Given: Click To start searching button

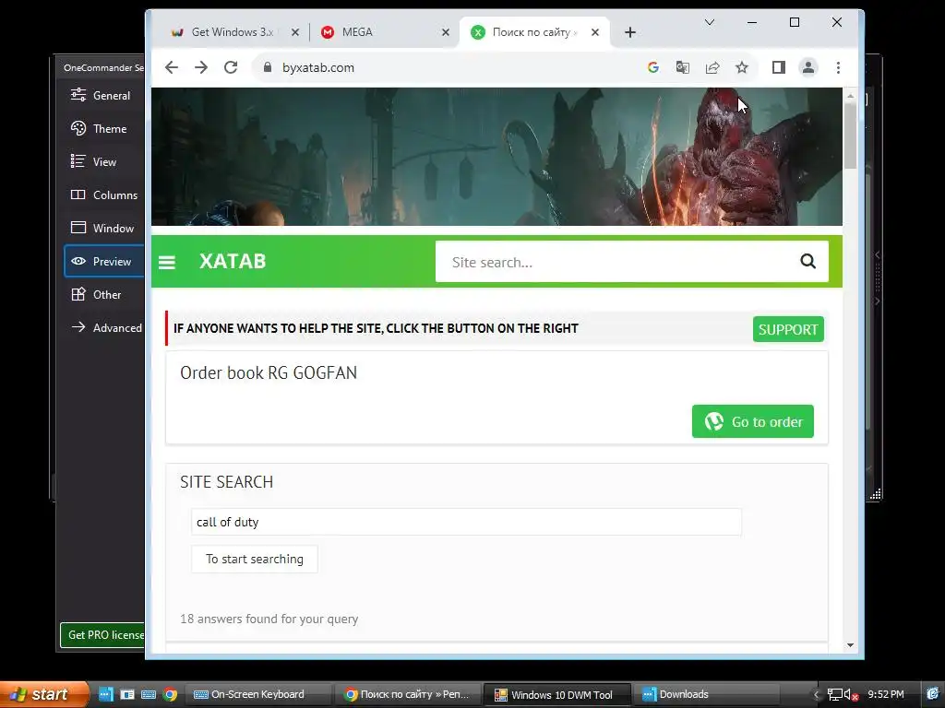Looking at the screenshot, I should pos(255,560).
